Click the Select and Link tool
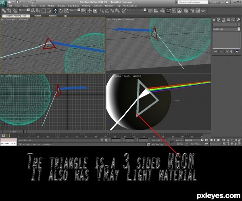 coord(4,10)
